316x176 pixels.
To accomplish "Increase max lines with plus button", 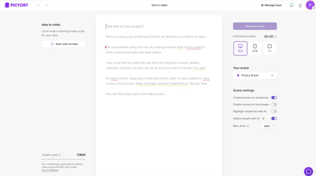I will [274, 126].
